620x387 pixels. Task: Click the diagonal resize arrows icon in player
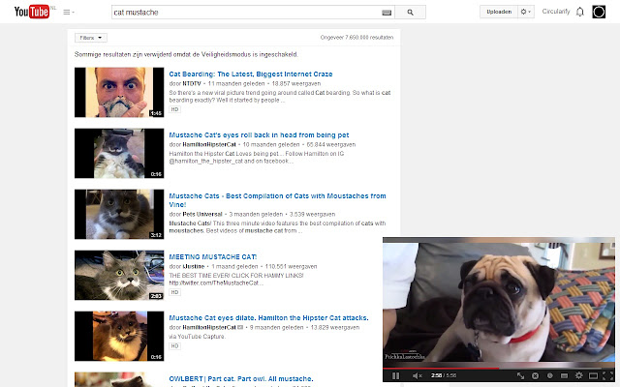click(x=521, y=375)
